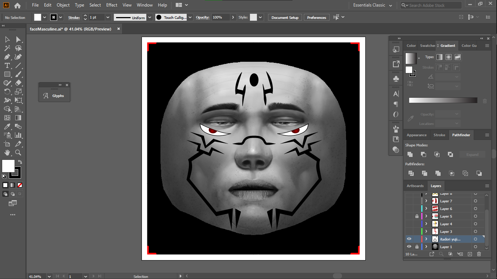Image resolution: width=497 pixels, height=279 pixels.
Task: Select the Paintbrush tool
Action: [x=18, y=74]
